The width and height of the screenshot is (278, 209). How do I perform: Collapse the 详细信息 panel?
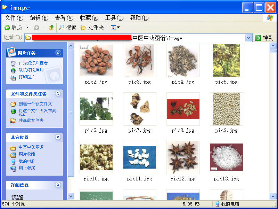(x=58, y=185)
